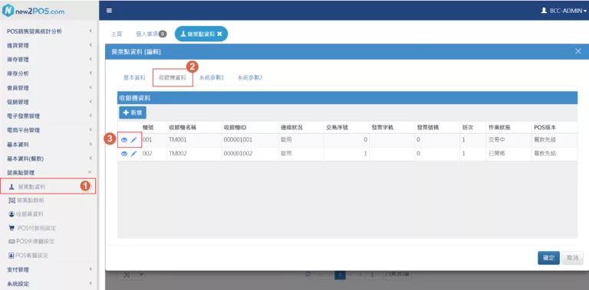The height and width of the screenshot is (290, 589).
Task: Expand 電子發票管理 sidebar menu
Action: pos(49,116)
